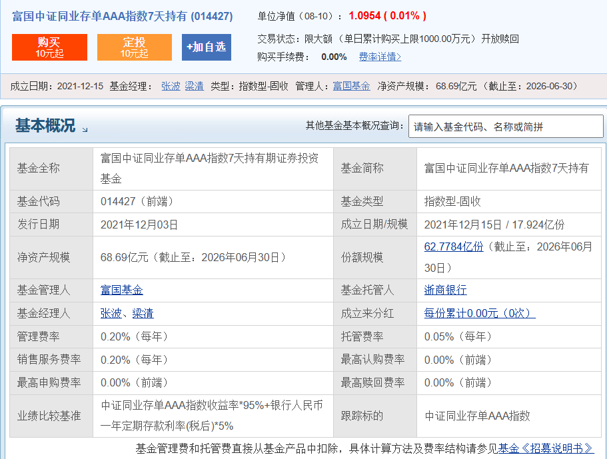Select the 0.00% value in 最高认购费率 row
This screenshot has width=607, height=459.
(439, 360)
